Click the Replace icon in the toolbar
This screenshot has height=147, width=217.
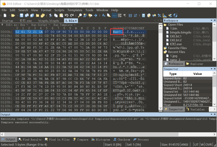point(85,15)
